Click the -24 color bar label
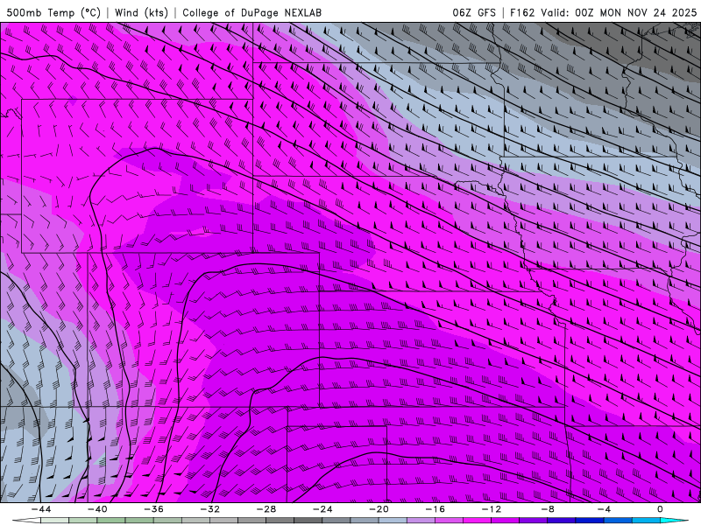Screen dimensions: 701x525 (x=322, y=509)
